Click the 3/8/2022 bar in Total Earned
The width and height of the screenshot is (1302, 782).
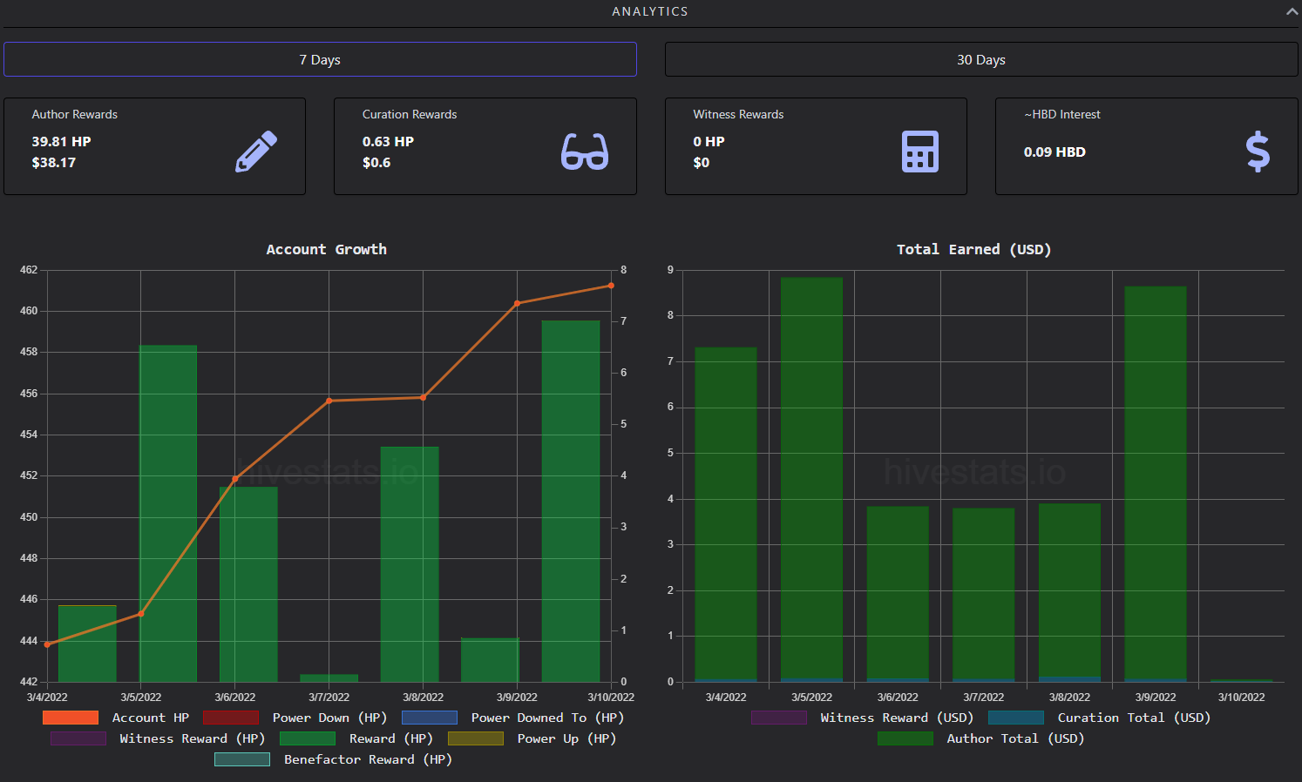1069,592
